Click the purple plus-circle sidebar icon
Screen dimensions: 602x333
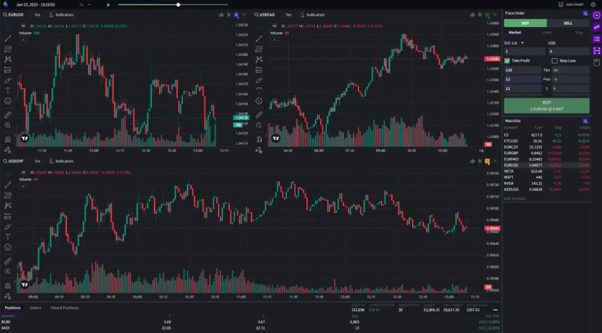coord(597,15)
